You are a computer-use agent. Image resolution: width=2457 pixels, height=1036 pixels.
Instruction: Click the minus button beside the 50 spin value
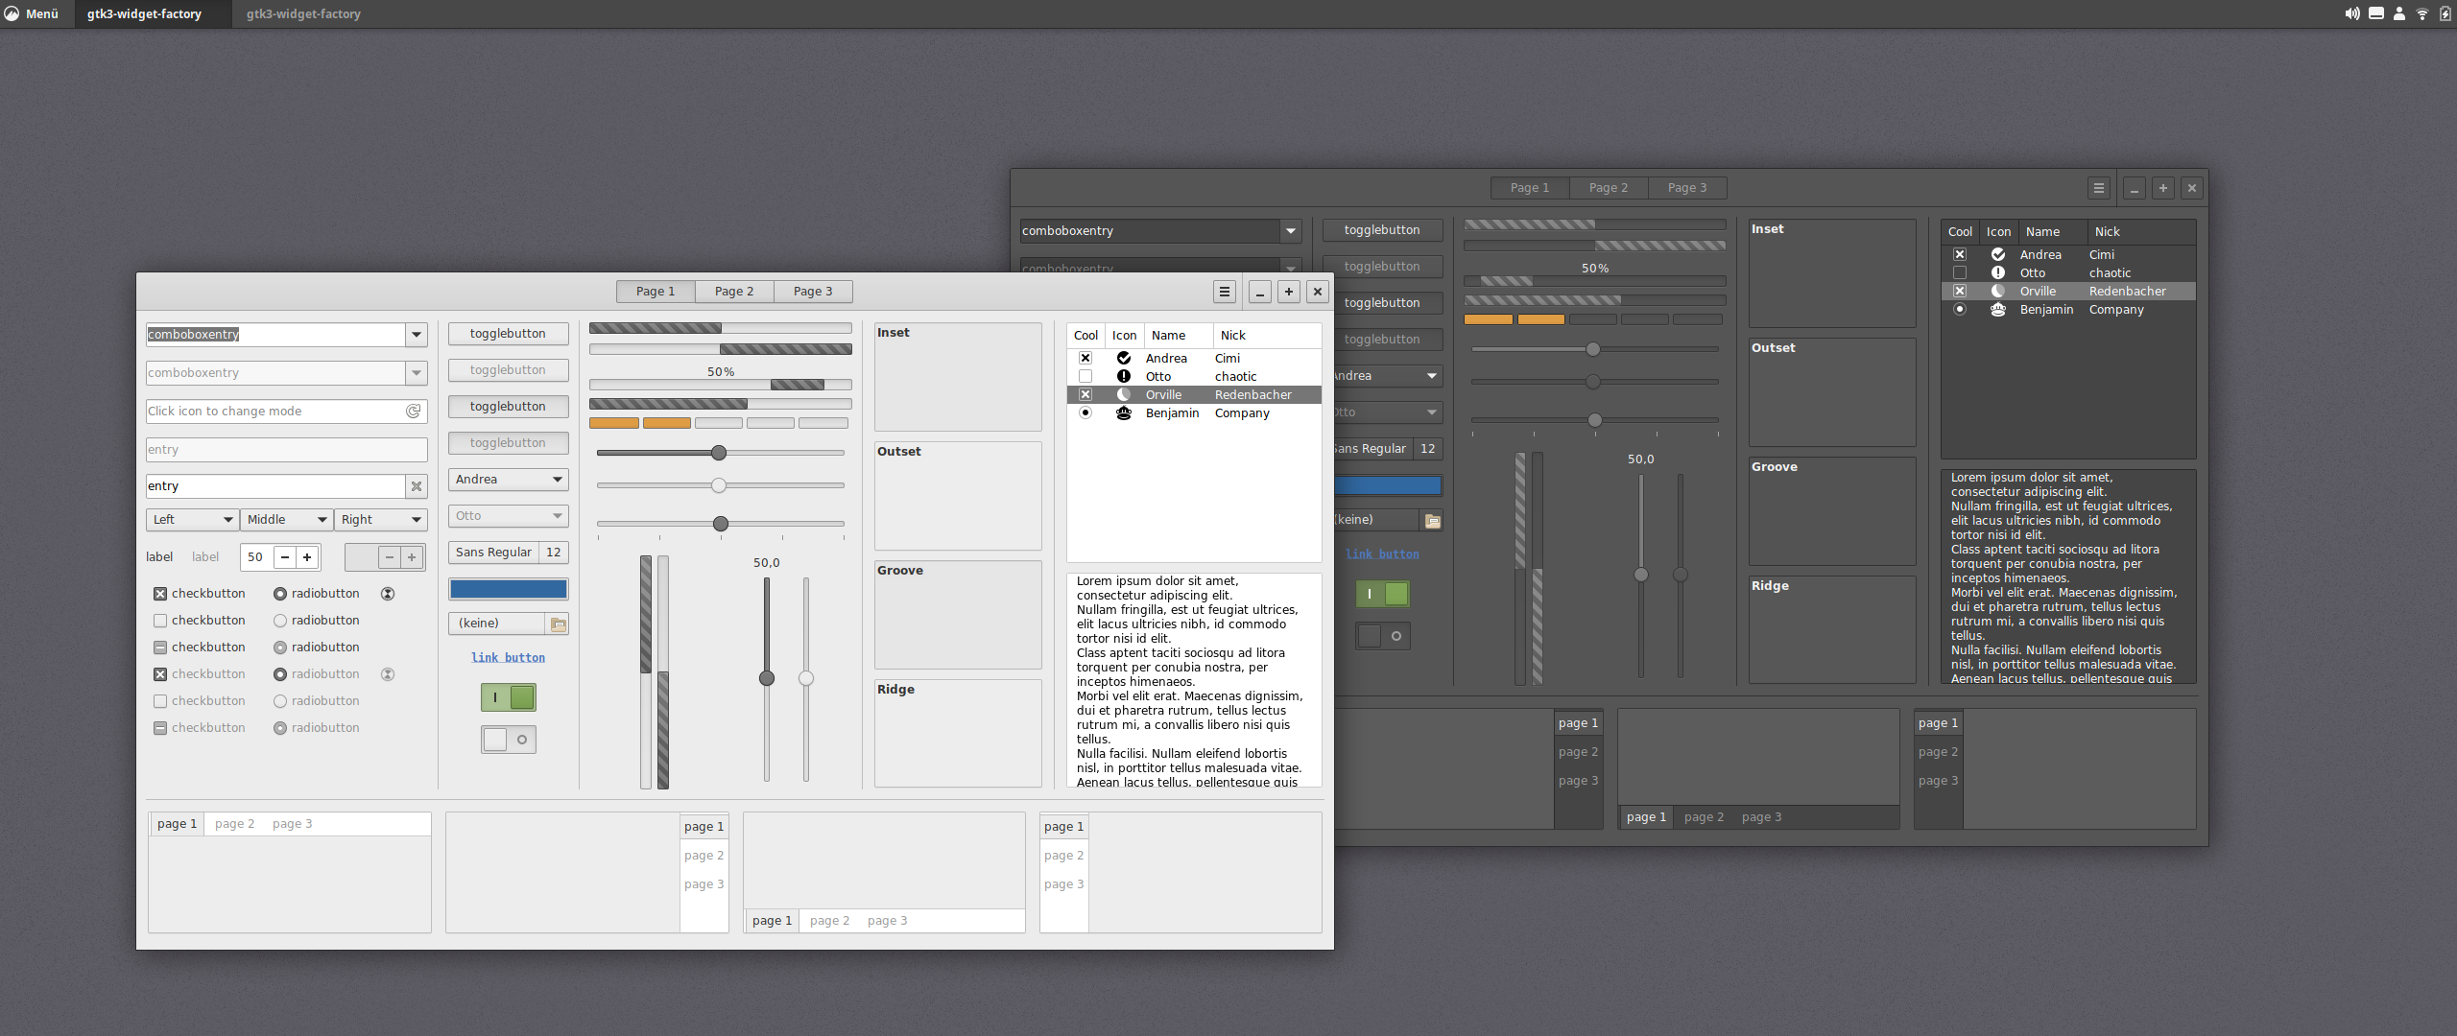tap(285, 557)
